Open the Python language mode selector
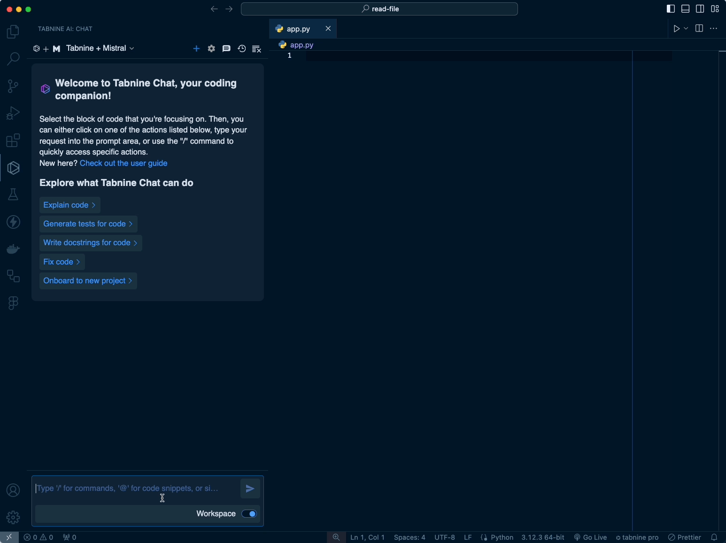The image size is (726, 543). [502, 537]
